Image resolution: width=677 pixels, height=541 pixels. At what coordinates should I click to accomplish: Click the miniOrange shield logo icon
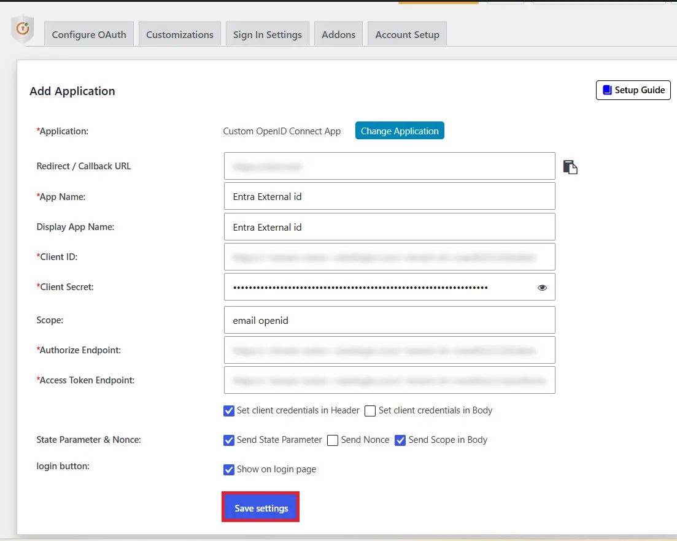click(x=23, y=29)
